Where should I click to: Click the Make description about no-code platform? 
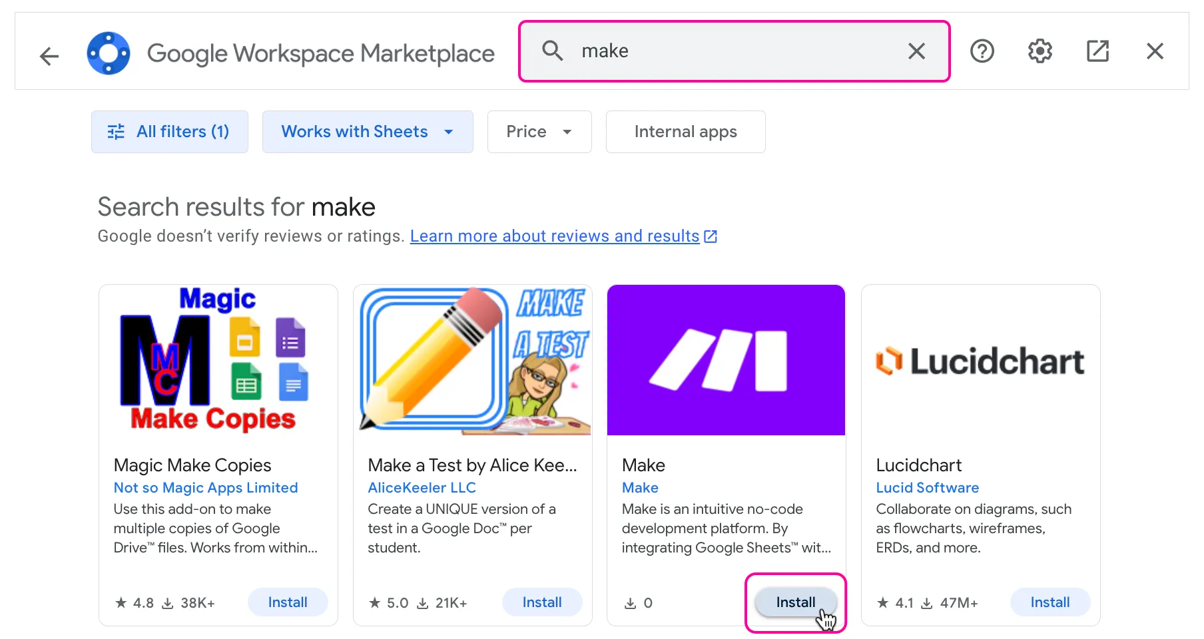[727, 529]
